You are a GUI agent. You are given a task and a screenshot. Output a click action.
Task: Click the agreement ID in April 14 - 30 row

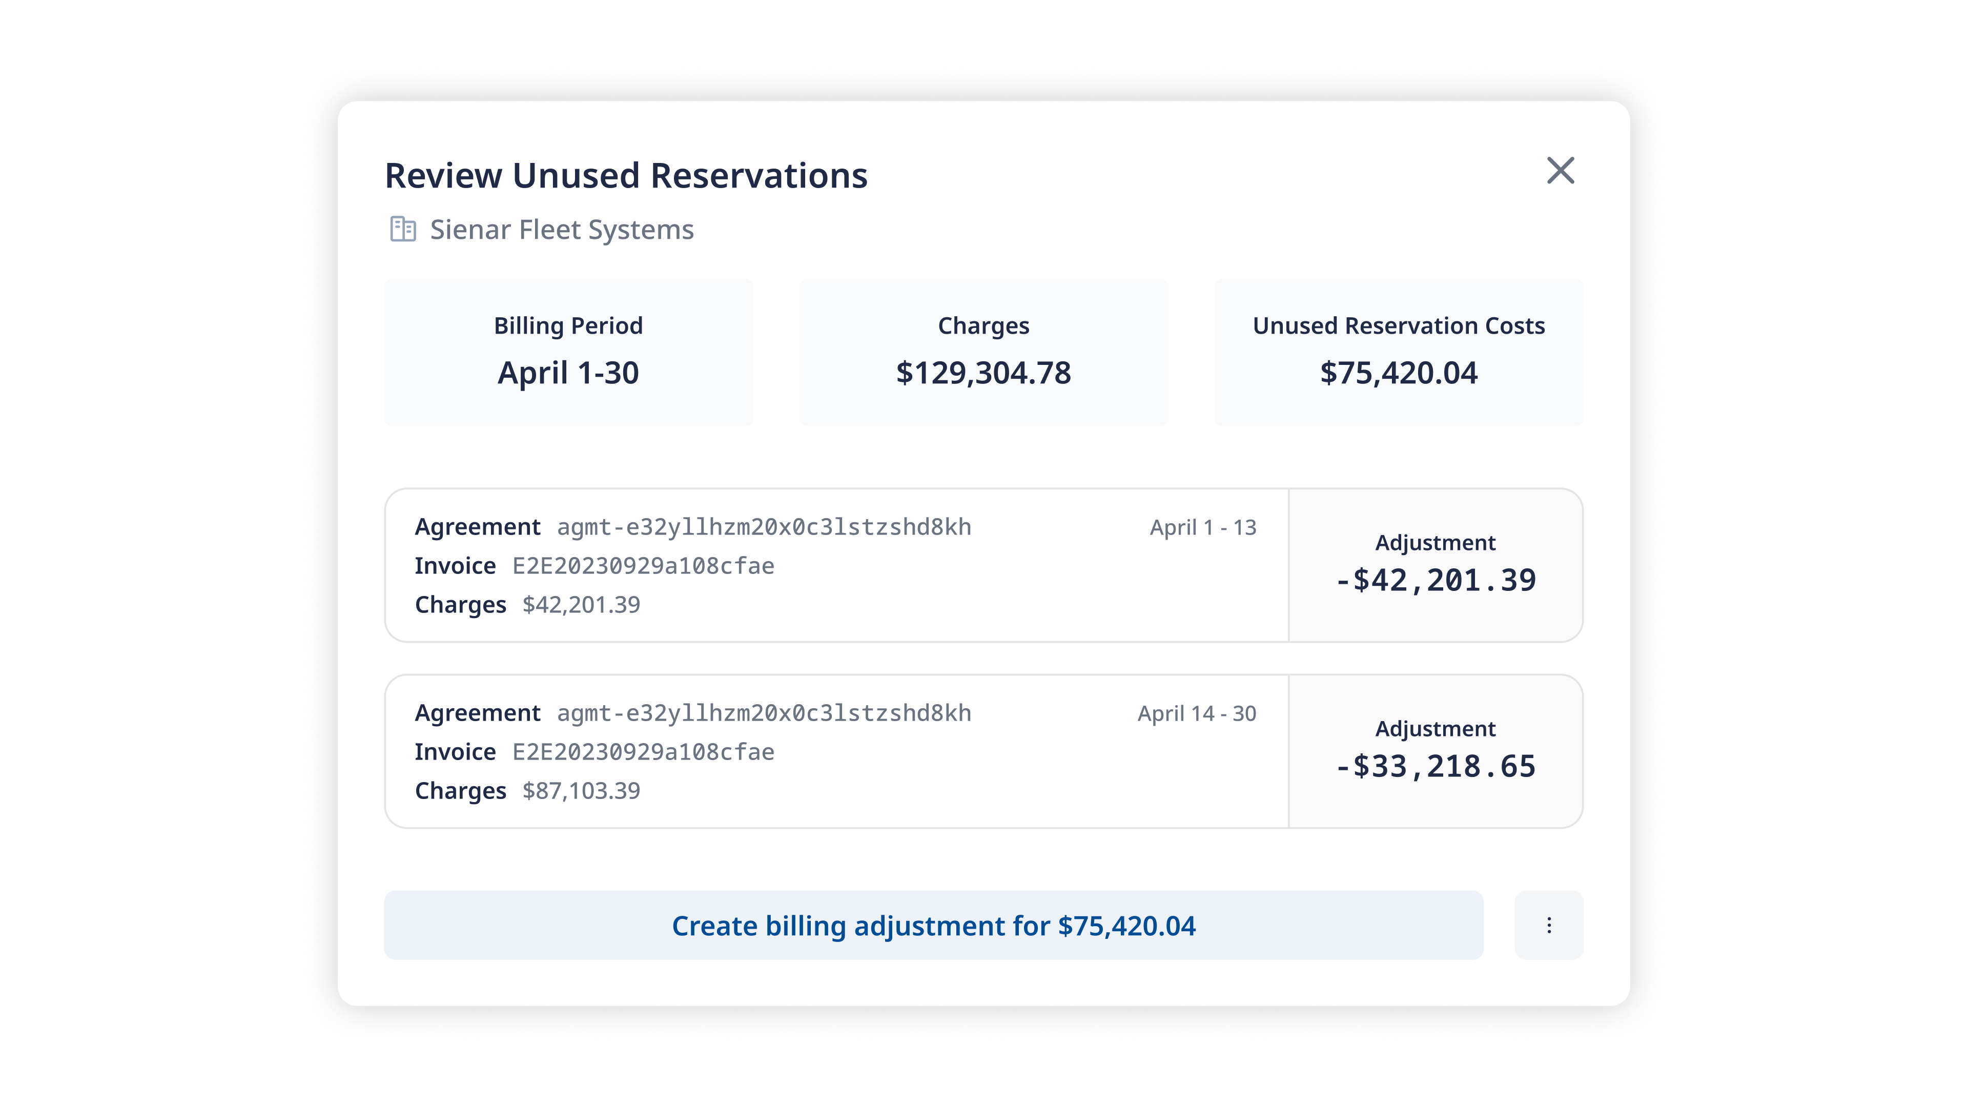[x=764, y=713]
